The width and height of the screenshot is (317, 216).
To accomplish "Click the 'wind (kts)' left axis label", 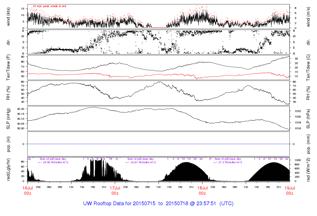I will pyautogui.click(x=9, y=17).
